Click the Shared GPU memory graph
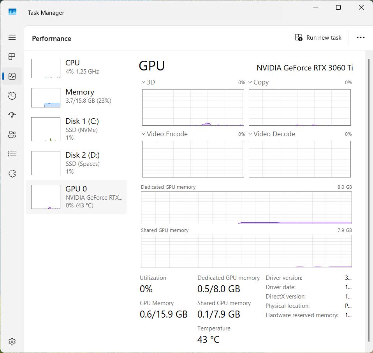Image resolution: width=373 pixels, height=353 pixels. coord(246,251)
